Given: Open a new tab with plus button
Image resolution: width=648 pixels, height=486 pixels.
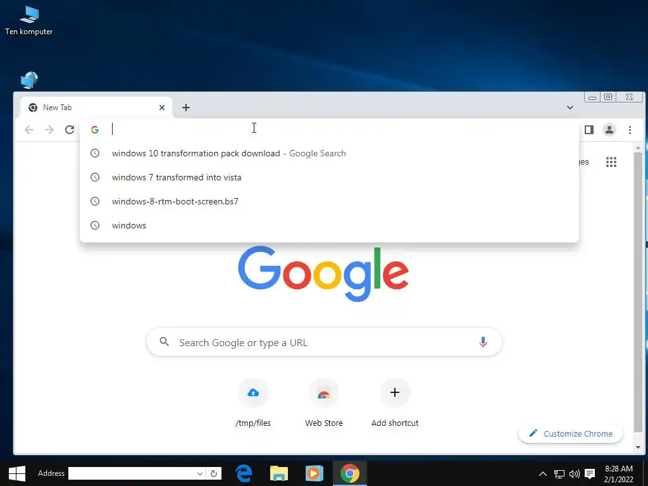Looking at the screenshot, I should 186,108.
